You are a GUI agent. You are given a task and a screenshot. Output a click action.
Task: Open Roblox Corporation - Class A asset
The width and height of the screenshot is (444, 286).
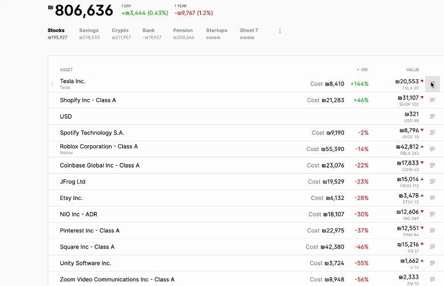pyautogui.click(x=99, y=146)
